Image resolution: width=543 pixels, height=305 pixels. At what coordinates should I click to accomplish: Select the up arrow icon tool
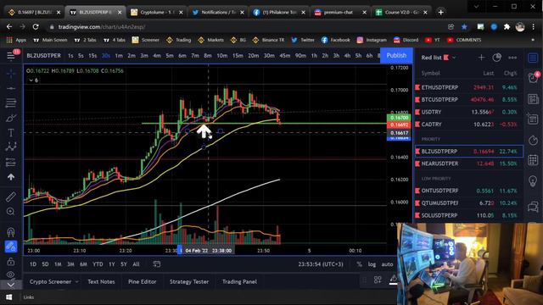point(11,177)
